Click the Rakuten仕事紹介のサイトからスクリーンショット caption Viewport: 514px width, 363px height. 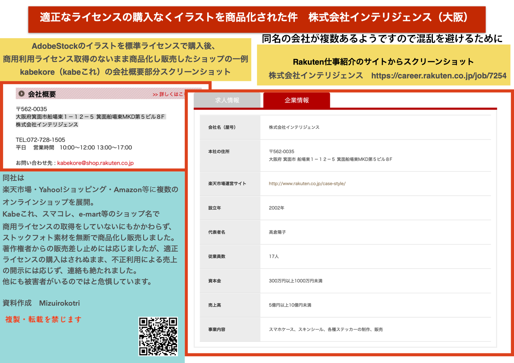pos(383,62)
